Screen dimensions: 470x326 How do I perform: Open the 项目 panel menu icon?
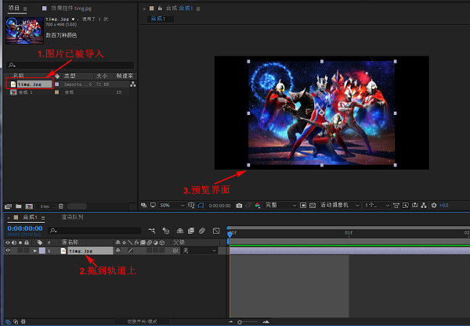point(25,9)
